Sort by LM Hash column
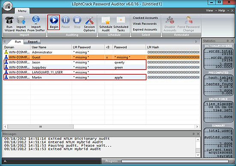This screenshot has width=236, height=166. pos(173,47)
